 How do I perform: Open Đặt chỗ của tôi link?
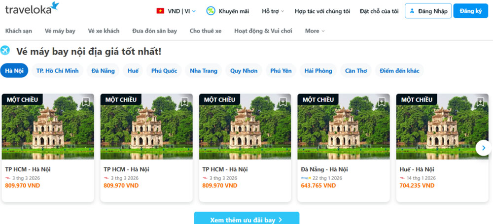coord(379,11)
